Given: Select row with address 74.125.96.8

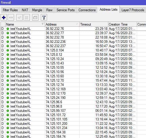Looking at the screenshot, I should click(73, 106).
